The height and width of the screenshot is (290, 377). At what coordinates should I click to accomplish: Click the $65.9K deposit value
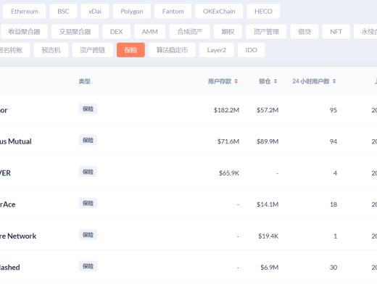click(229, 173)
